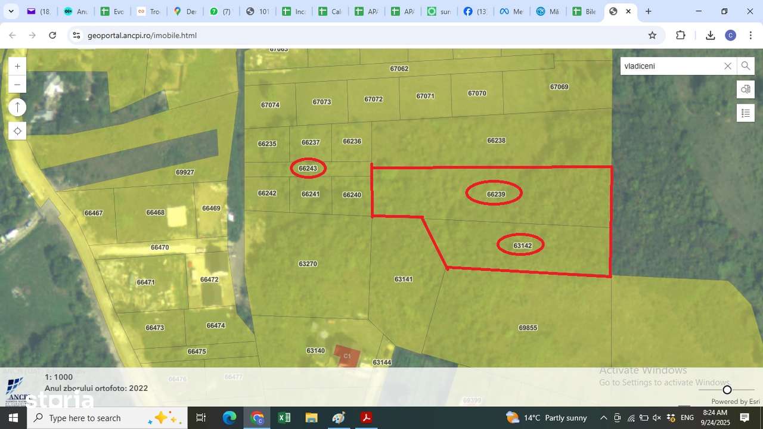Image resolution: width=763 pixels, height=429 pixels.
Task: Activate the locate-me crosshair tool
Action: [x=17, y=130]
